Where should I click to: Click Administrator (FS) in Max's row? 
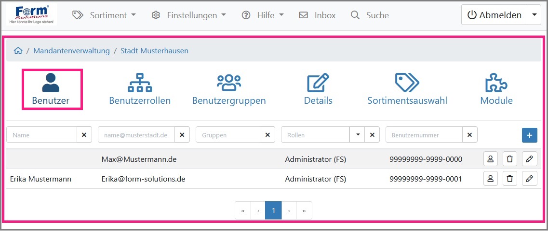[x=316, y=159]
